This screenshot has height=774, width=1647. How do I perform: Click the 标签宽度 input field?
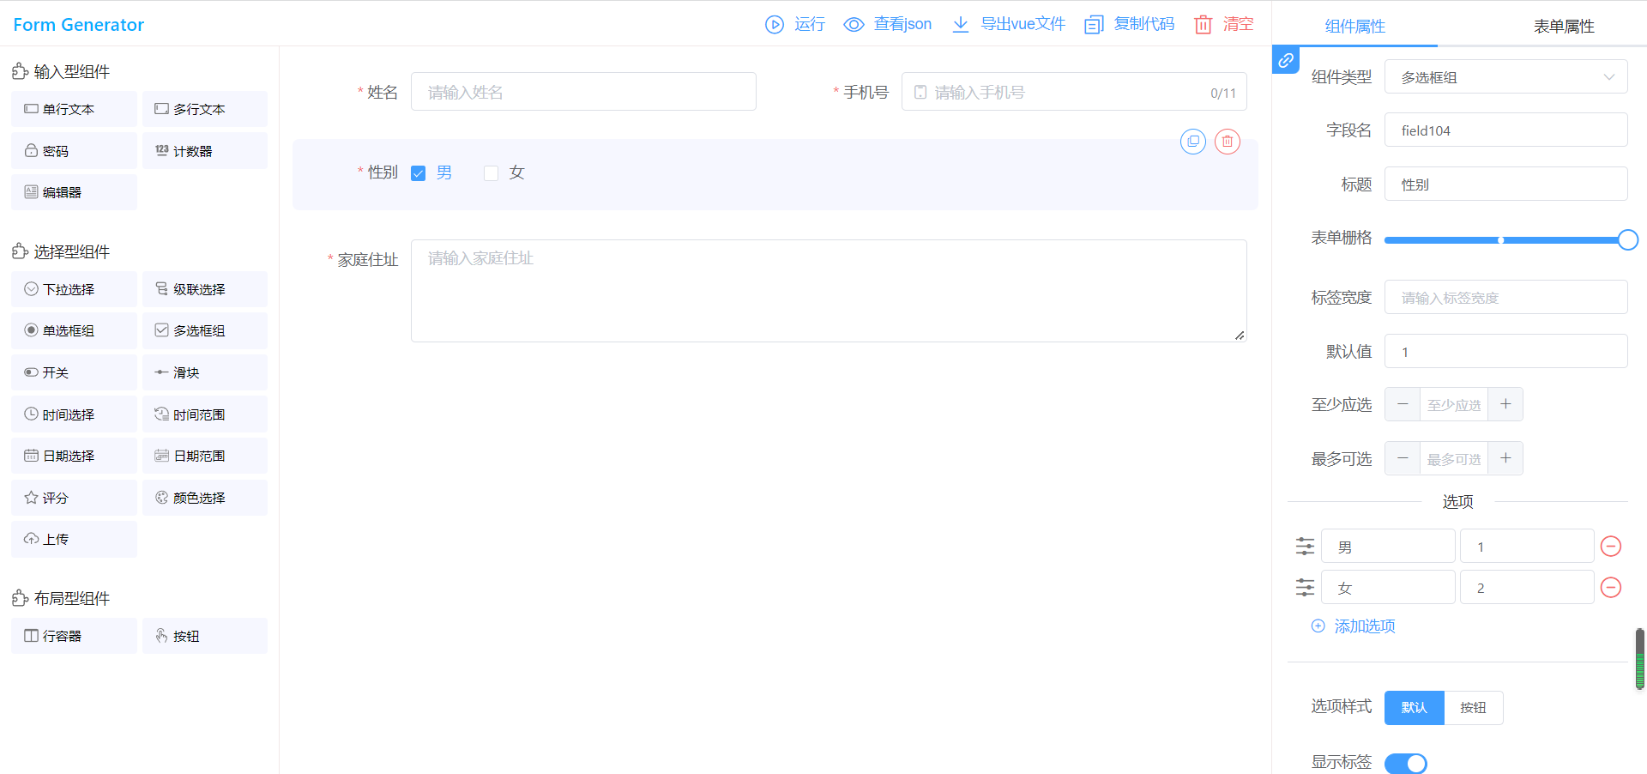pos(1506,298)
